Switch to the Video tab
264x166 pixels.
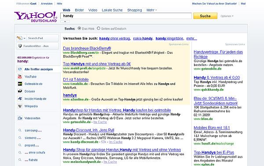point(93,10)
